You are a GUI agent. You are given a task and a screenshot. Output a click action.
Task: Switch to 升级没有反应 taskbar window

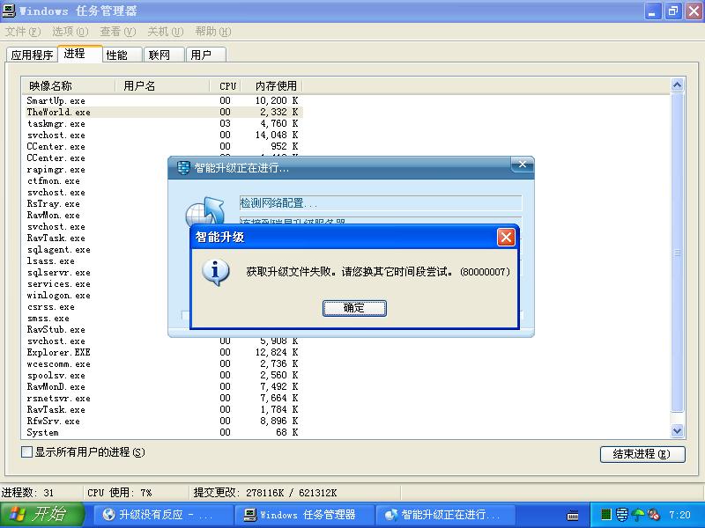(163, 515)
